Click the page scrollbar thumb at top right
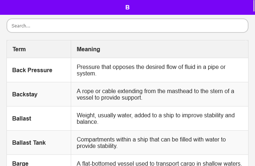This screenshot has height=166, width=255. pyautogui.click(x=254, y=6)
